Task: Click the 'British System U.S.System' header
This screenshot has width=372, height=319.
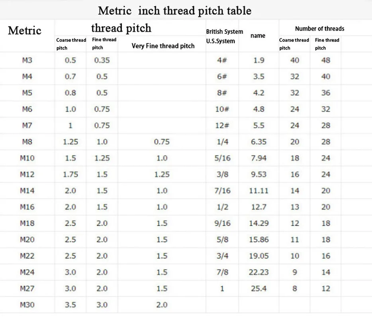Action: coord(224,36)
